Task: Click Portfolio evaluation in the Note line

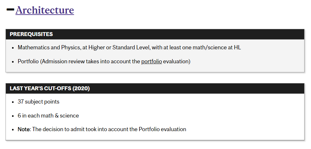Action: pyautogui.click(x=162, y=129)
